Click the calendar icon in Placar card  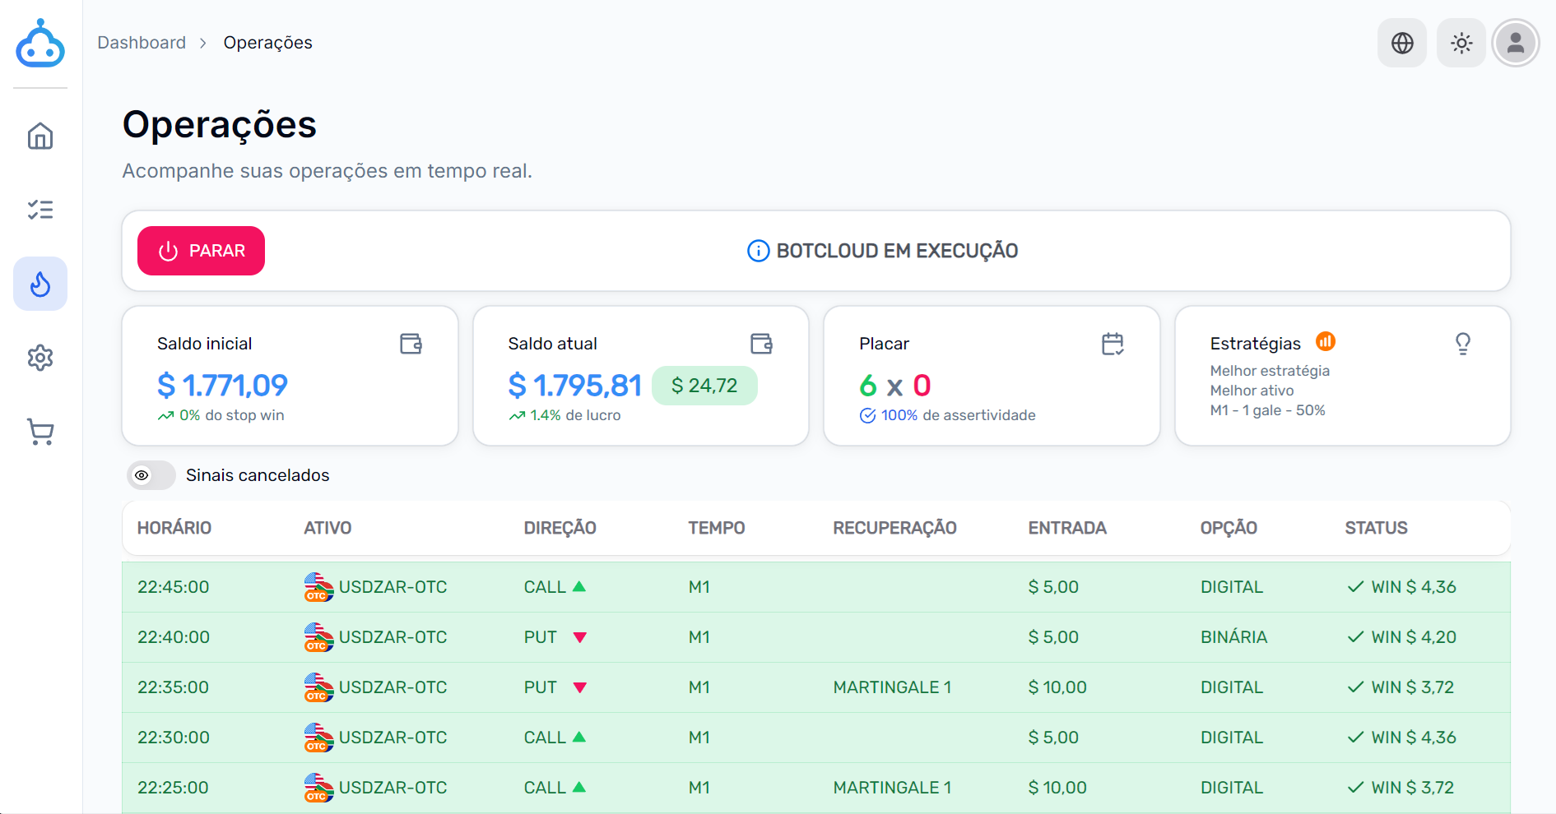tap(1112, 344)
